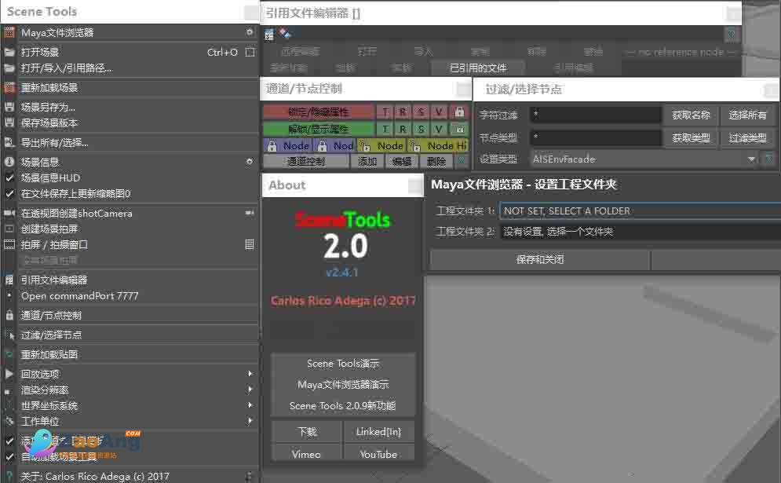Click the green unlock icon in 解锁/显示属性 row

point(459,129)
